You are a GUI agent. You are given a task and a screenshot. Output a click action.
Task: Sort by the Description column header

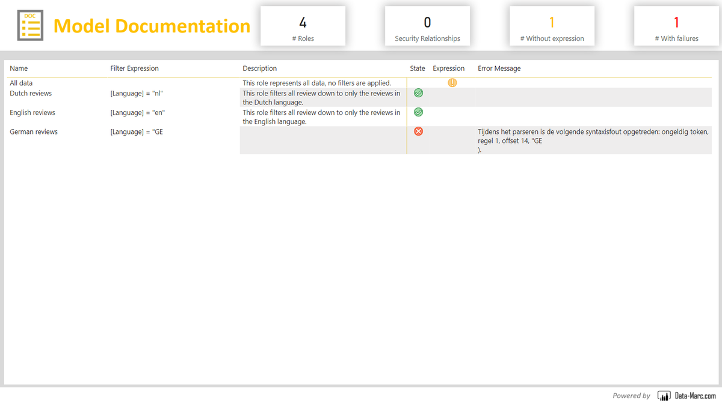click(x=260, y=68)
